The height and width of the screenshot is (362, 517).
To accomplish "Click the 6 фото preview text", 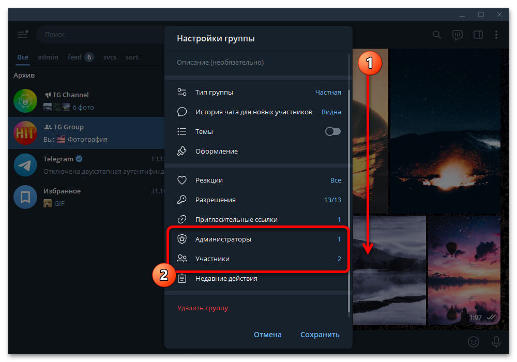I will coord(83,107).
